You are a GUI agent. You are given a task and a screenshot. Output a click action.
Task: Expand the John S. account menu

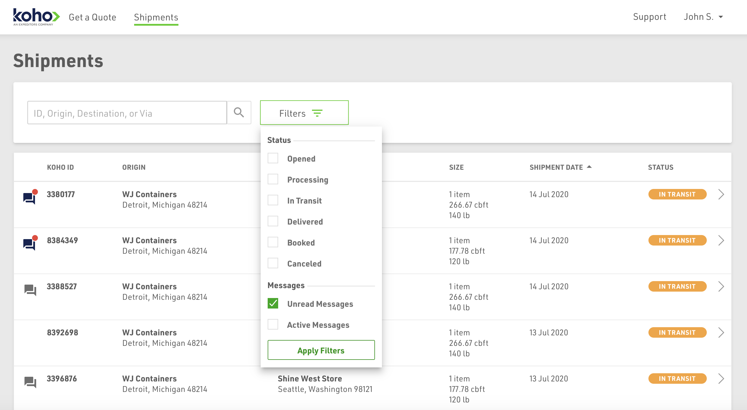[x=703, y=17]
